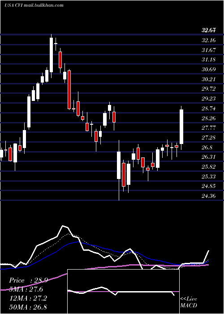Click the 25.82 price axis label
The height and width of the screenshot is (314, 224).
click(209, 167)
